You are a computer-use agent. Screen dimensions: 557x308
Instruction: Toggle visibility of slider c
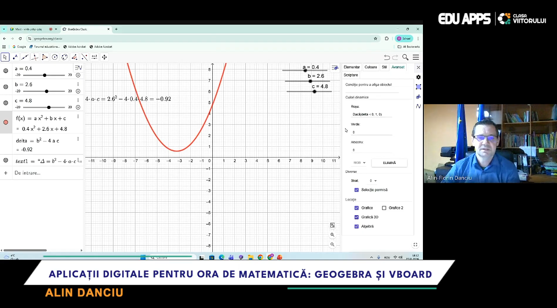[x=6, y=103]
